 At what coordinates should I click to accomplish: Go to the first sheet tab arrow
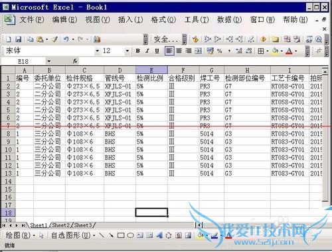[4, 225]
